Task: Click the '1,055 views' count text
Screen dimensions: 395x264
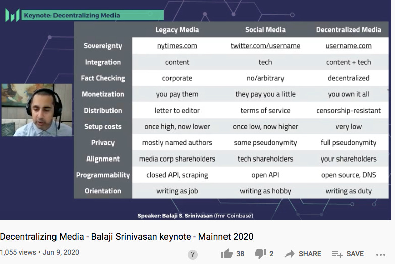Action: [x=18, y=252]
